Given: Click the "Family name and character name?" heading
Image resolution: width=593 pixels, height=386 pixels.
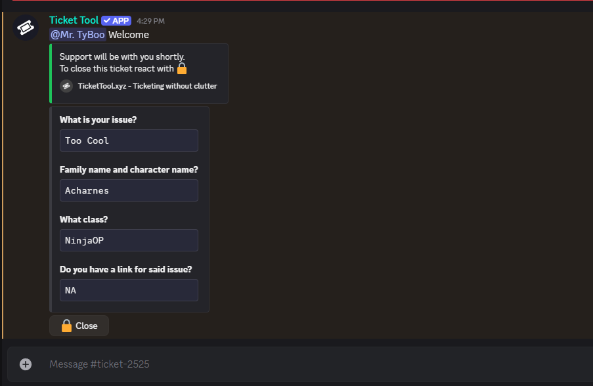Looking at the screenshot, I should click(x=129, y=169).
